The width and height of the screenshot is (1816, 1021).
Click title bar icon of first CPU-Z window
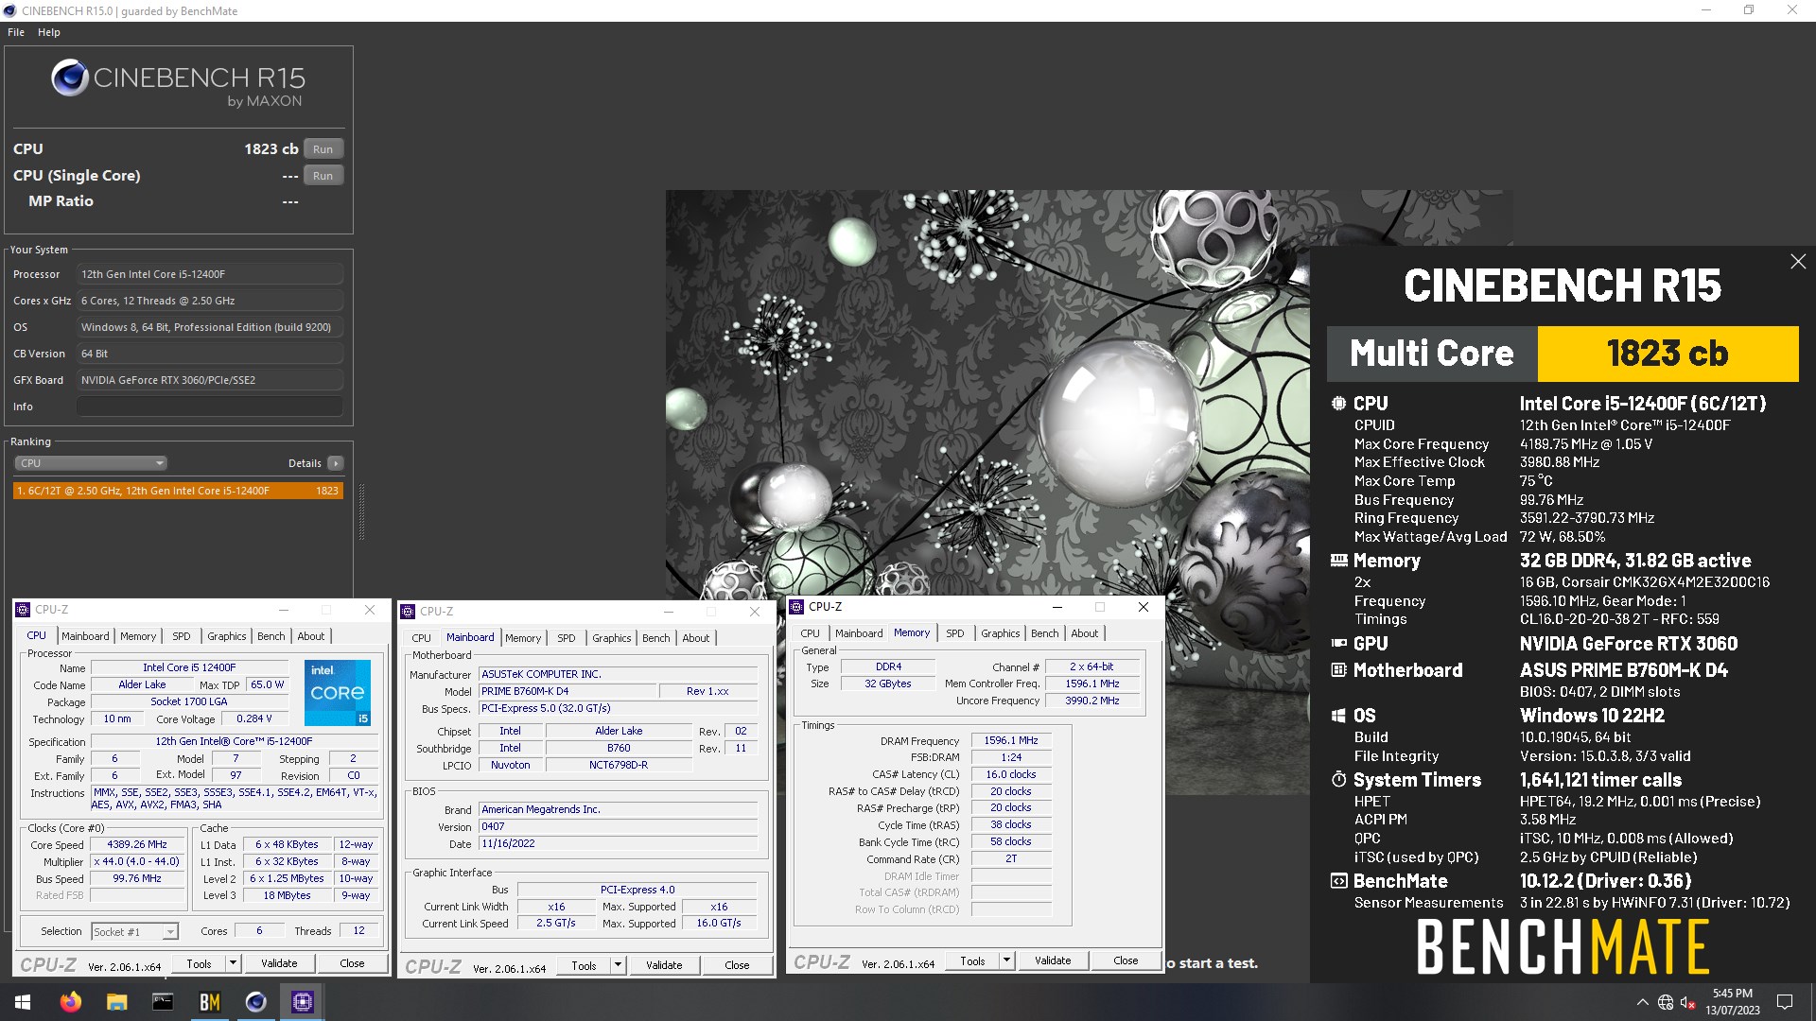tap(24, 610)
